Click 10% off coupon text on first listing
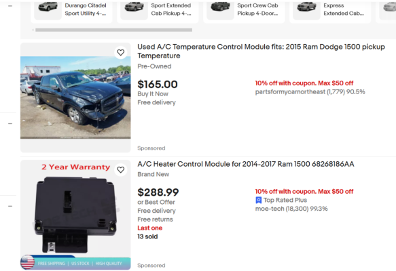396x271 pixels. click(x=304, y=83)
